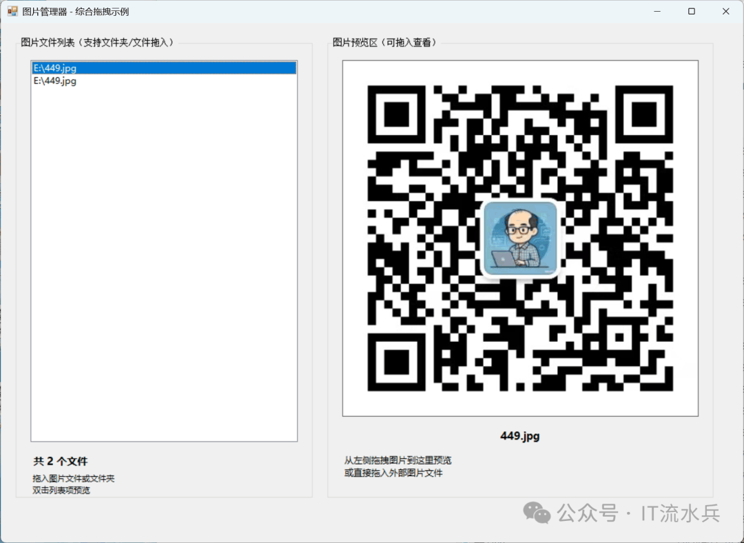Close the 图片管理器 window
744x543 pixels.
[725, 12]
